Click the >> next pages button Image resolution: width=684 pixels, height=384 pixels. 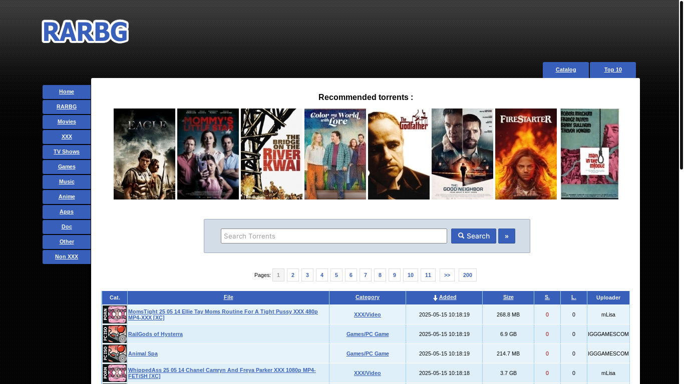(447, 275)
